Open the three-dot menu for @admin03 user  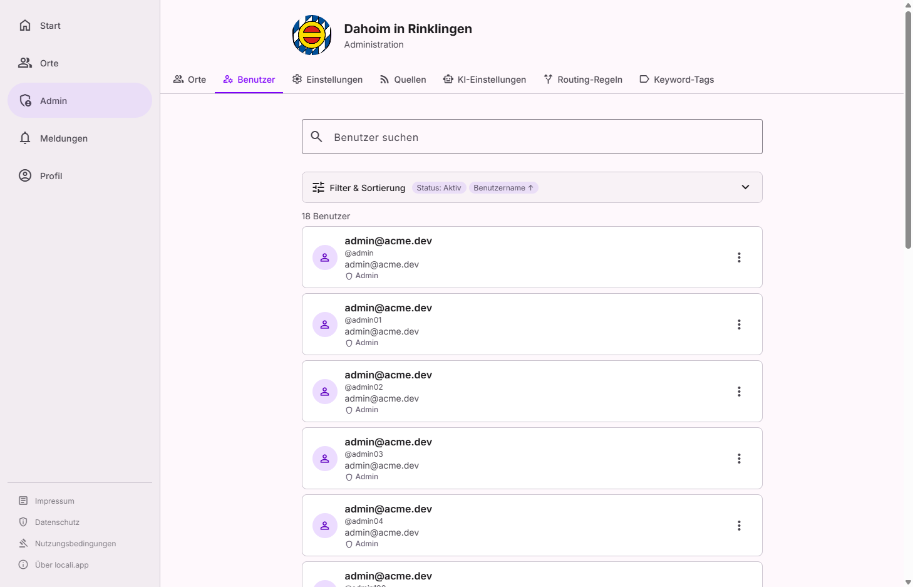739,459
